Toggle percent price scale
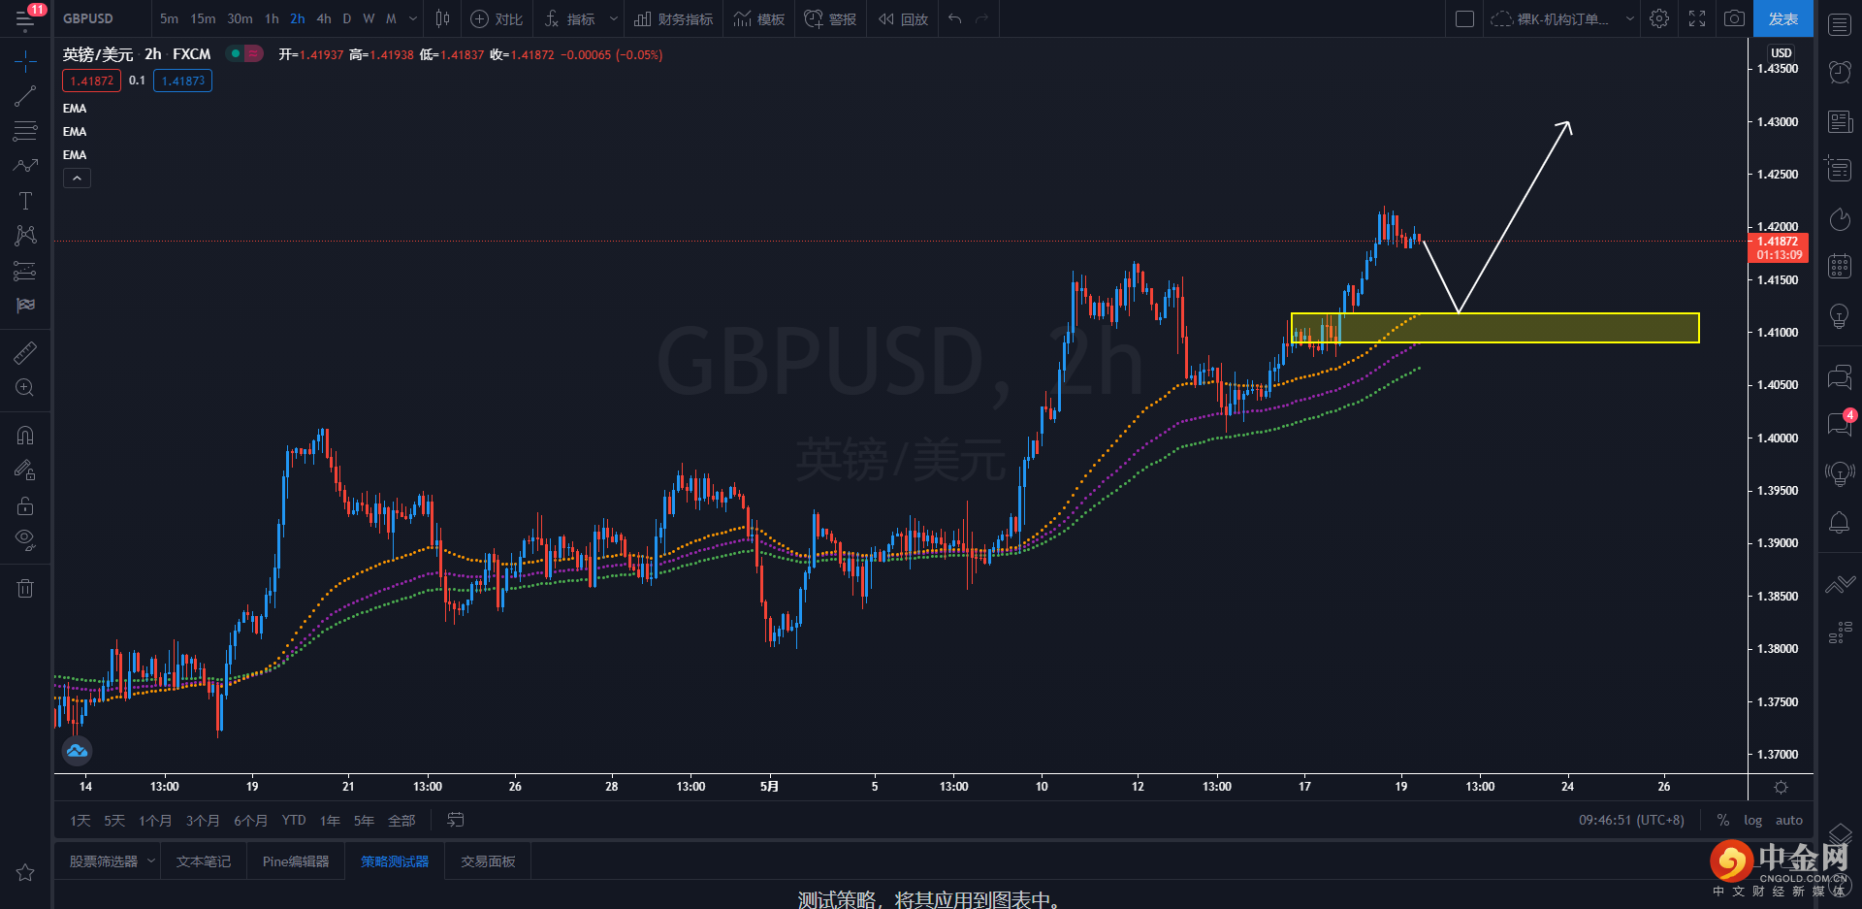The image size is (1862, 909). (x=1723, y=820)
